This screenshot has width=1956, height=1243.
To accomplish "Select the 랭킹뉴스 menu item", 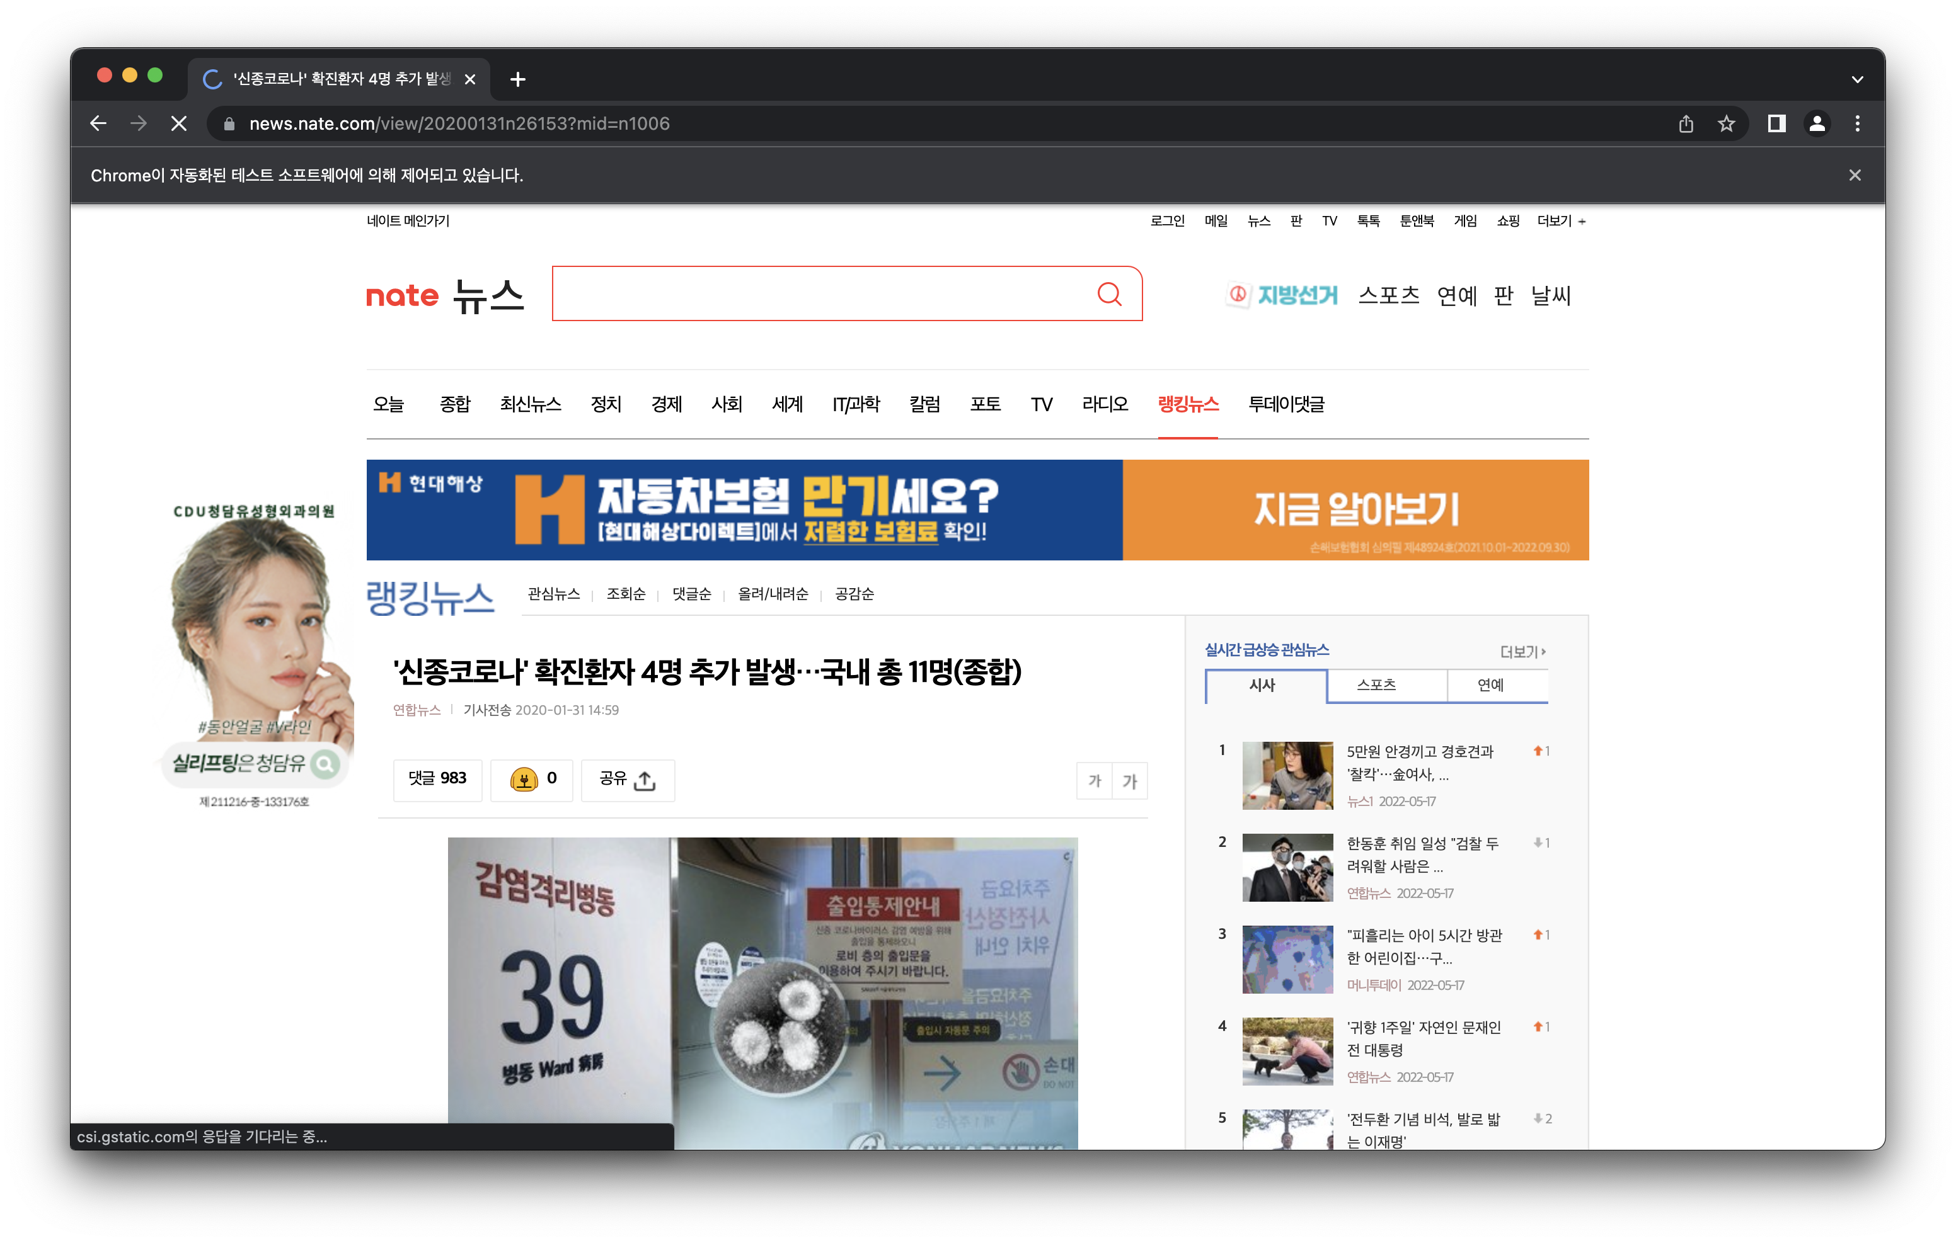I will [1188, 404].
